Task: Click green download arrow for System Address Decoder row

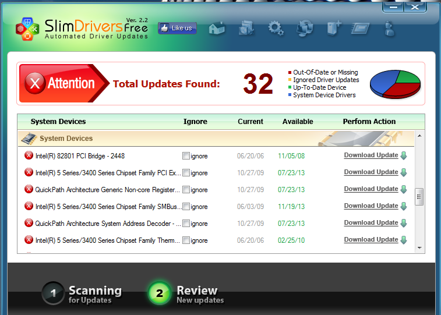Action: pyautogui.click(x=404, y=223)
